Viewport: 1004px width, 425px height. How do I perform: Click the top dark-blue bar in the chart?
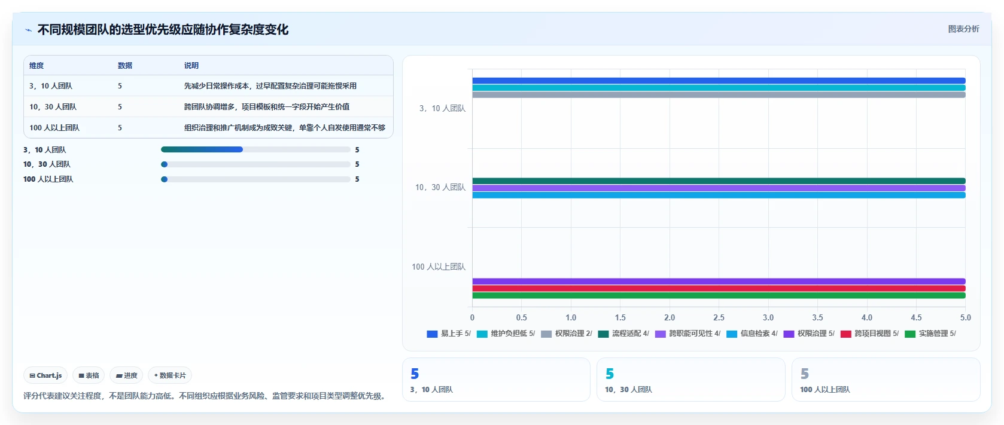(719, 81)
